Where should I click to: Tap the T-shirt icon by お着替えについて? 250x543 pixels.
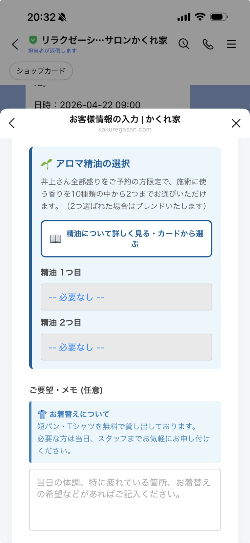(x=42, y=414)
